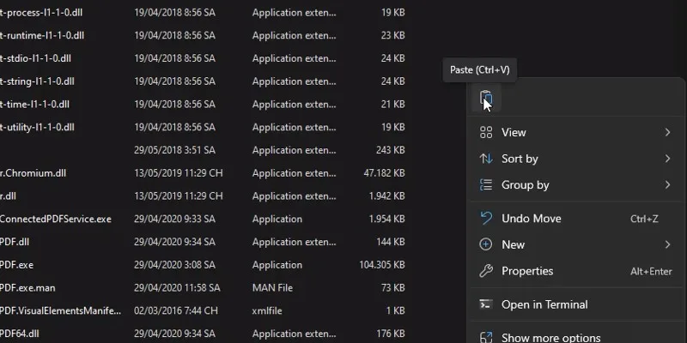
Task: Click the Properties wrench icon
Action: (485, 271)
